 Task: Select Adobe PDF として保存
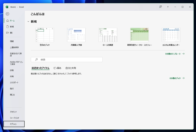14,63
